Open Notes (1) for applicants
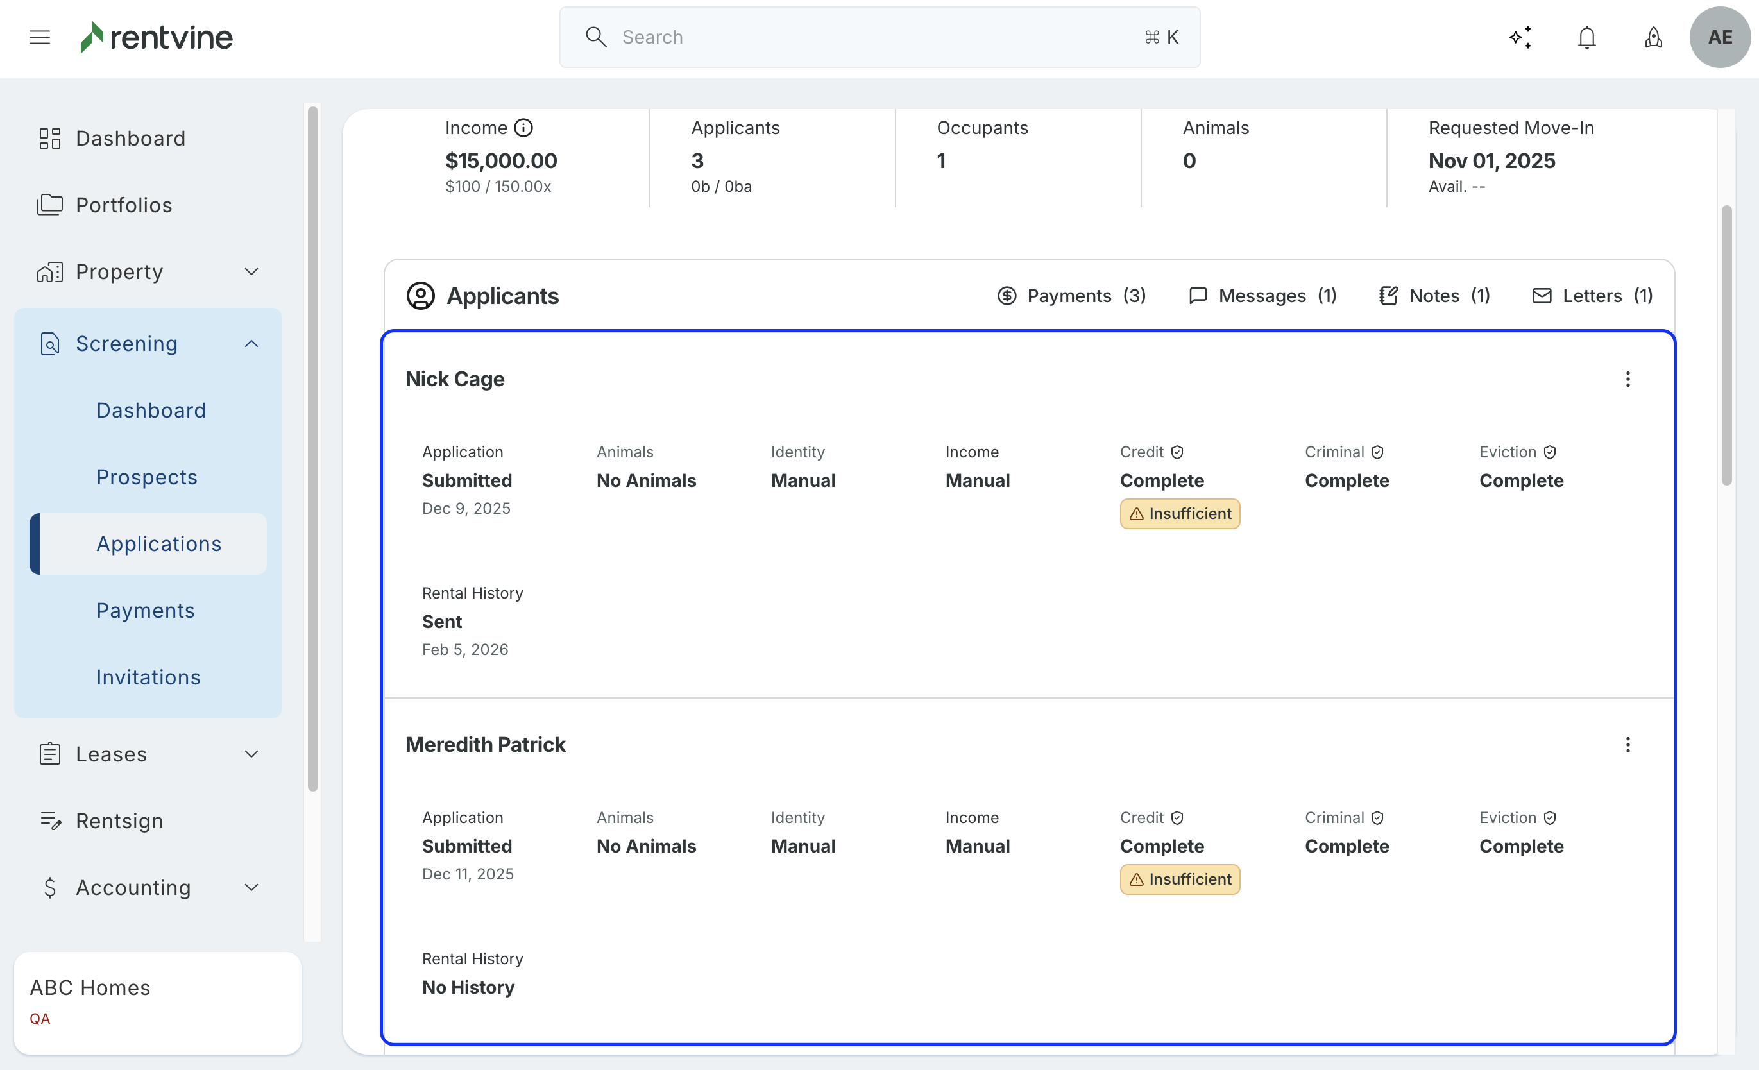 coord(1434,296)
